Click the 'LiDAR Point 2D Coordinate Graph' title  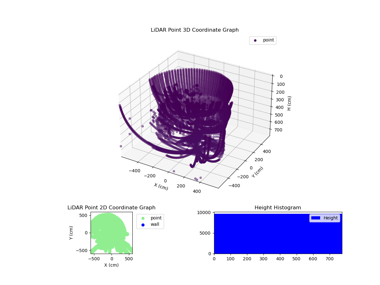click(x=111, y=208)
